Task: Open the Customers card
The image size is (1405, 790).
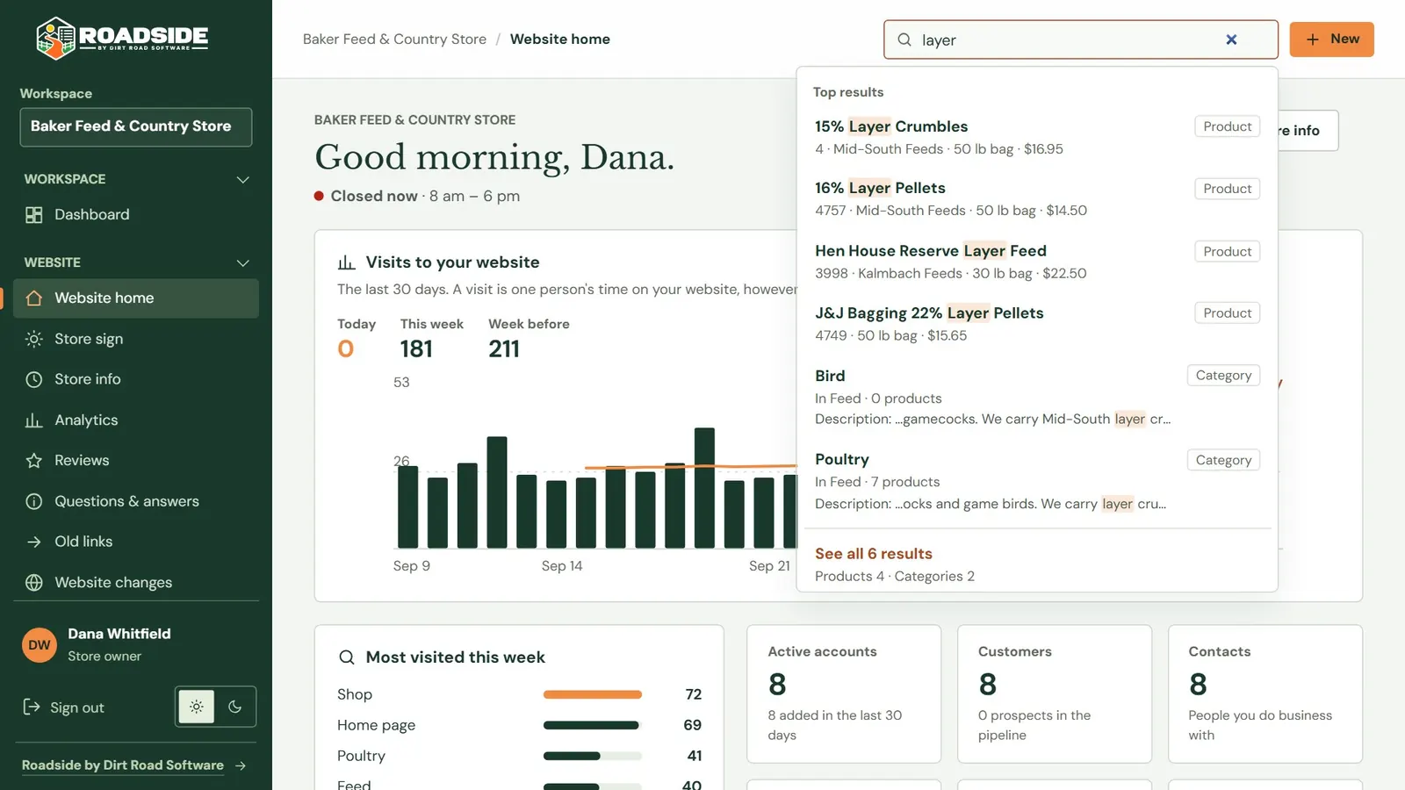Action: (1055, 694)
